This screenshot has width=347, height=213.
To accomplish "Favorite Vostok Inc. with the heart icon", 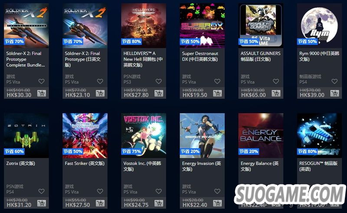I will point(159,191).
